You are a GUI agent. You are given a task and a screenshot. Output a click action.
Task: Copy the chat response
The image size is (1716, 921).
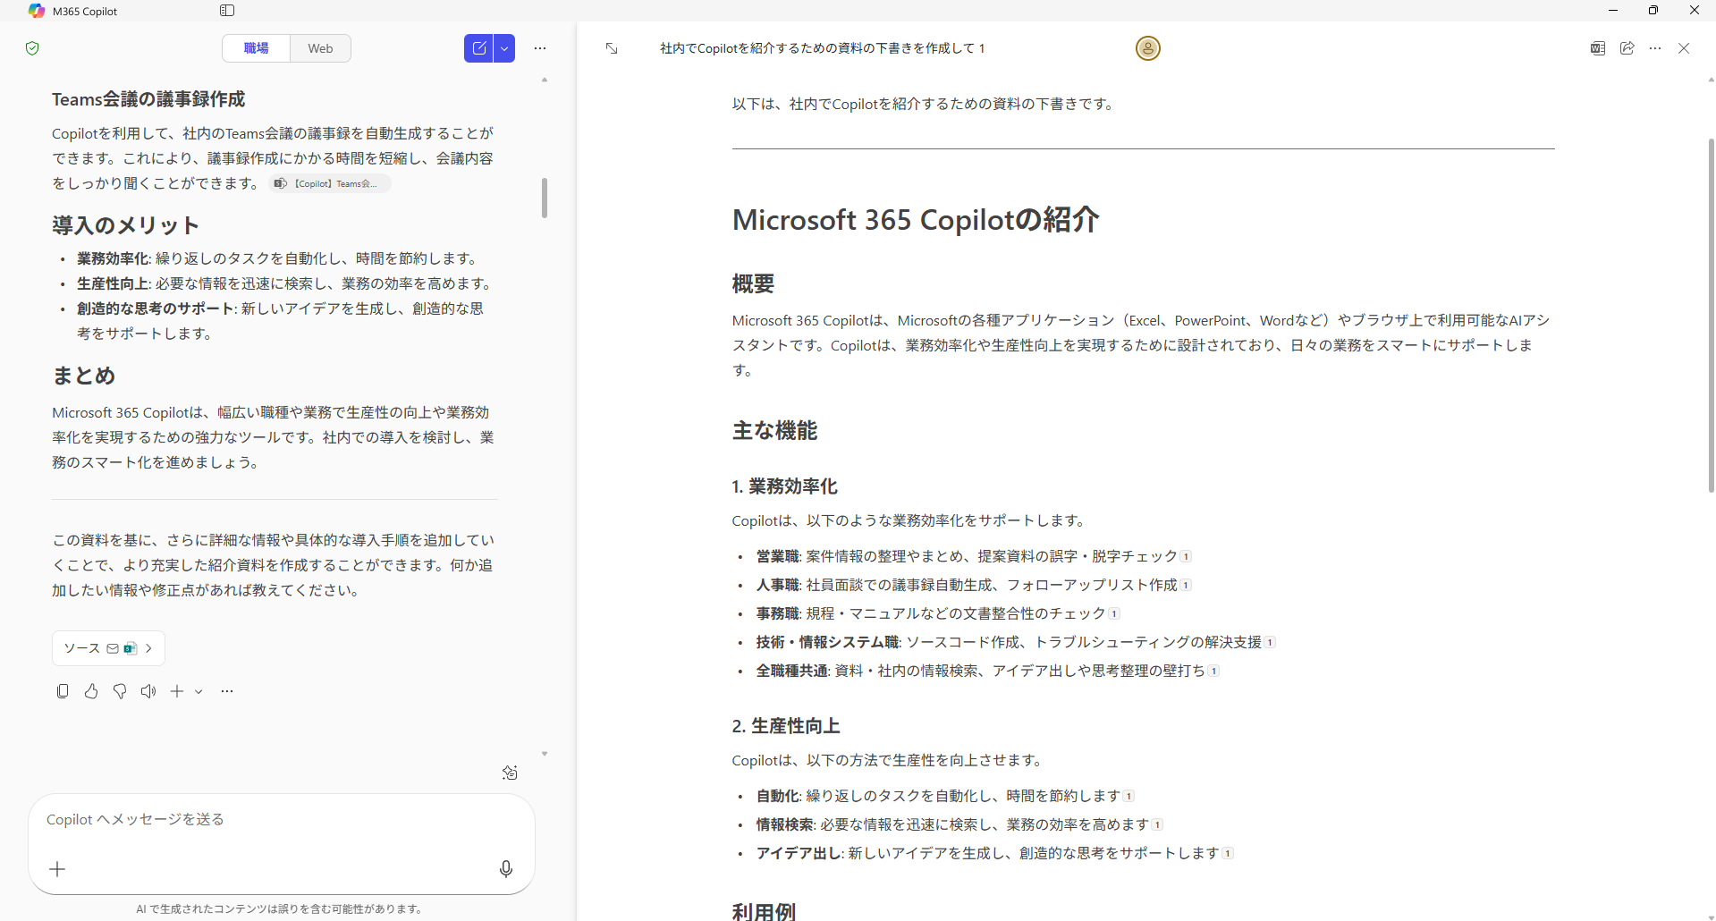(63, 691)
